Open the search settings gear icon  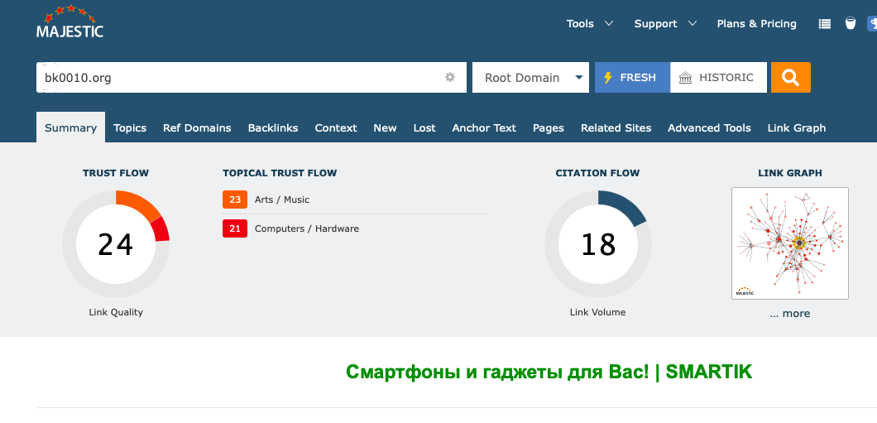[x=450, y=77]
